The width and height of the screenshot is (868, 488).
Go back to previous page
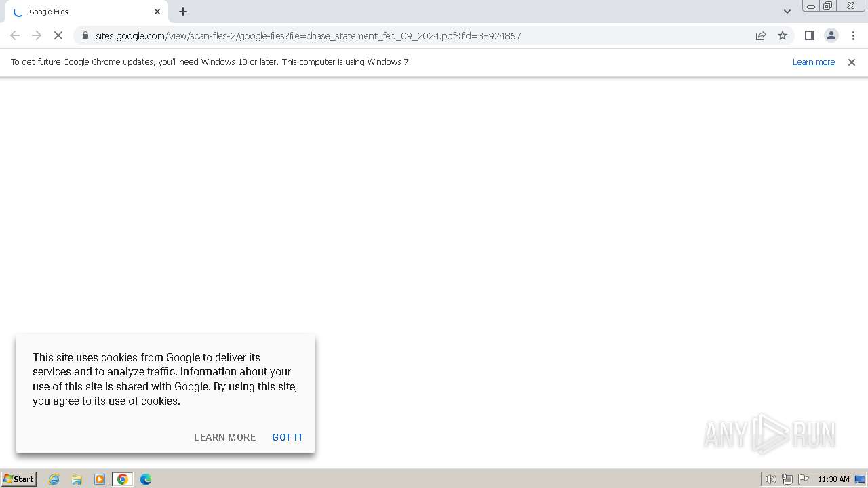(15, 35)
